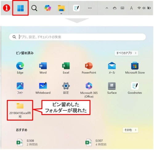Open the フォト (Photos) pinned app
This screenshot has width=154, height=150.
pos(20,88)
